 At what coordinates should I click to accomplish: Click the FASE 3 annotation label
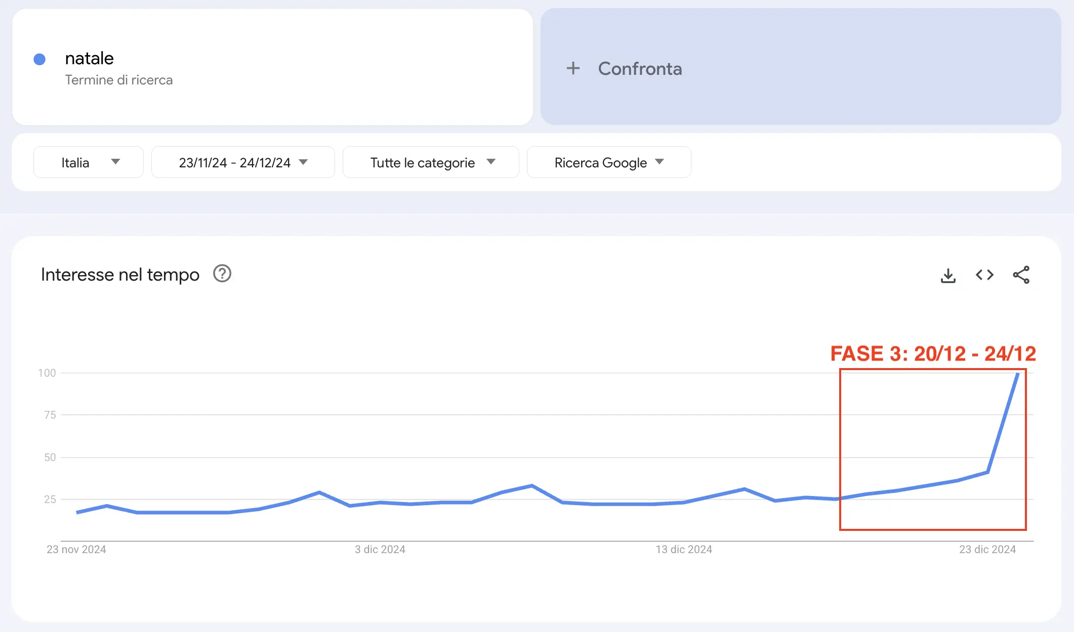[933, 353]
